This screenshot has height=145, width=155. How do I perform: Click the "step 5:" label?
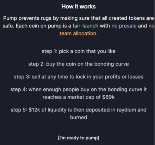[x=19, y=110]
